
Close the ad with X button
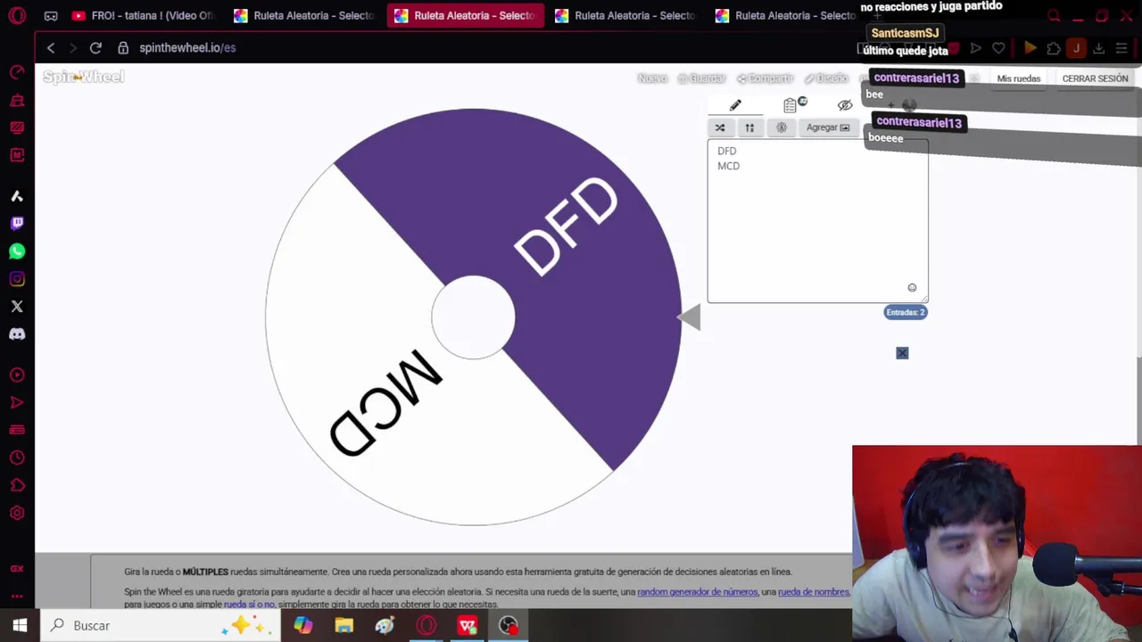pos(902,353)
